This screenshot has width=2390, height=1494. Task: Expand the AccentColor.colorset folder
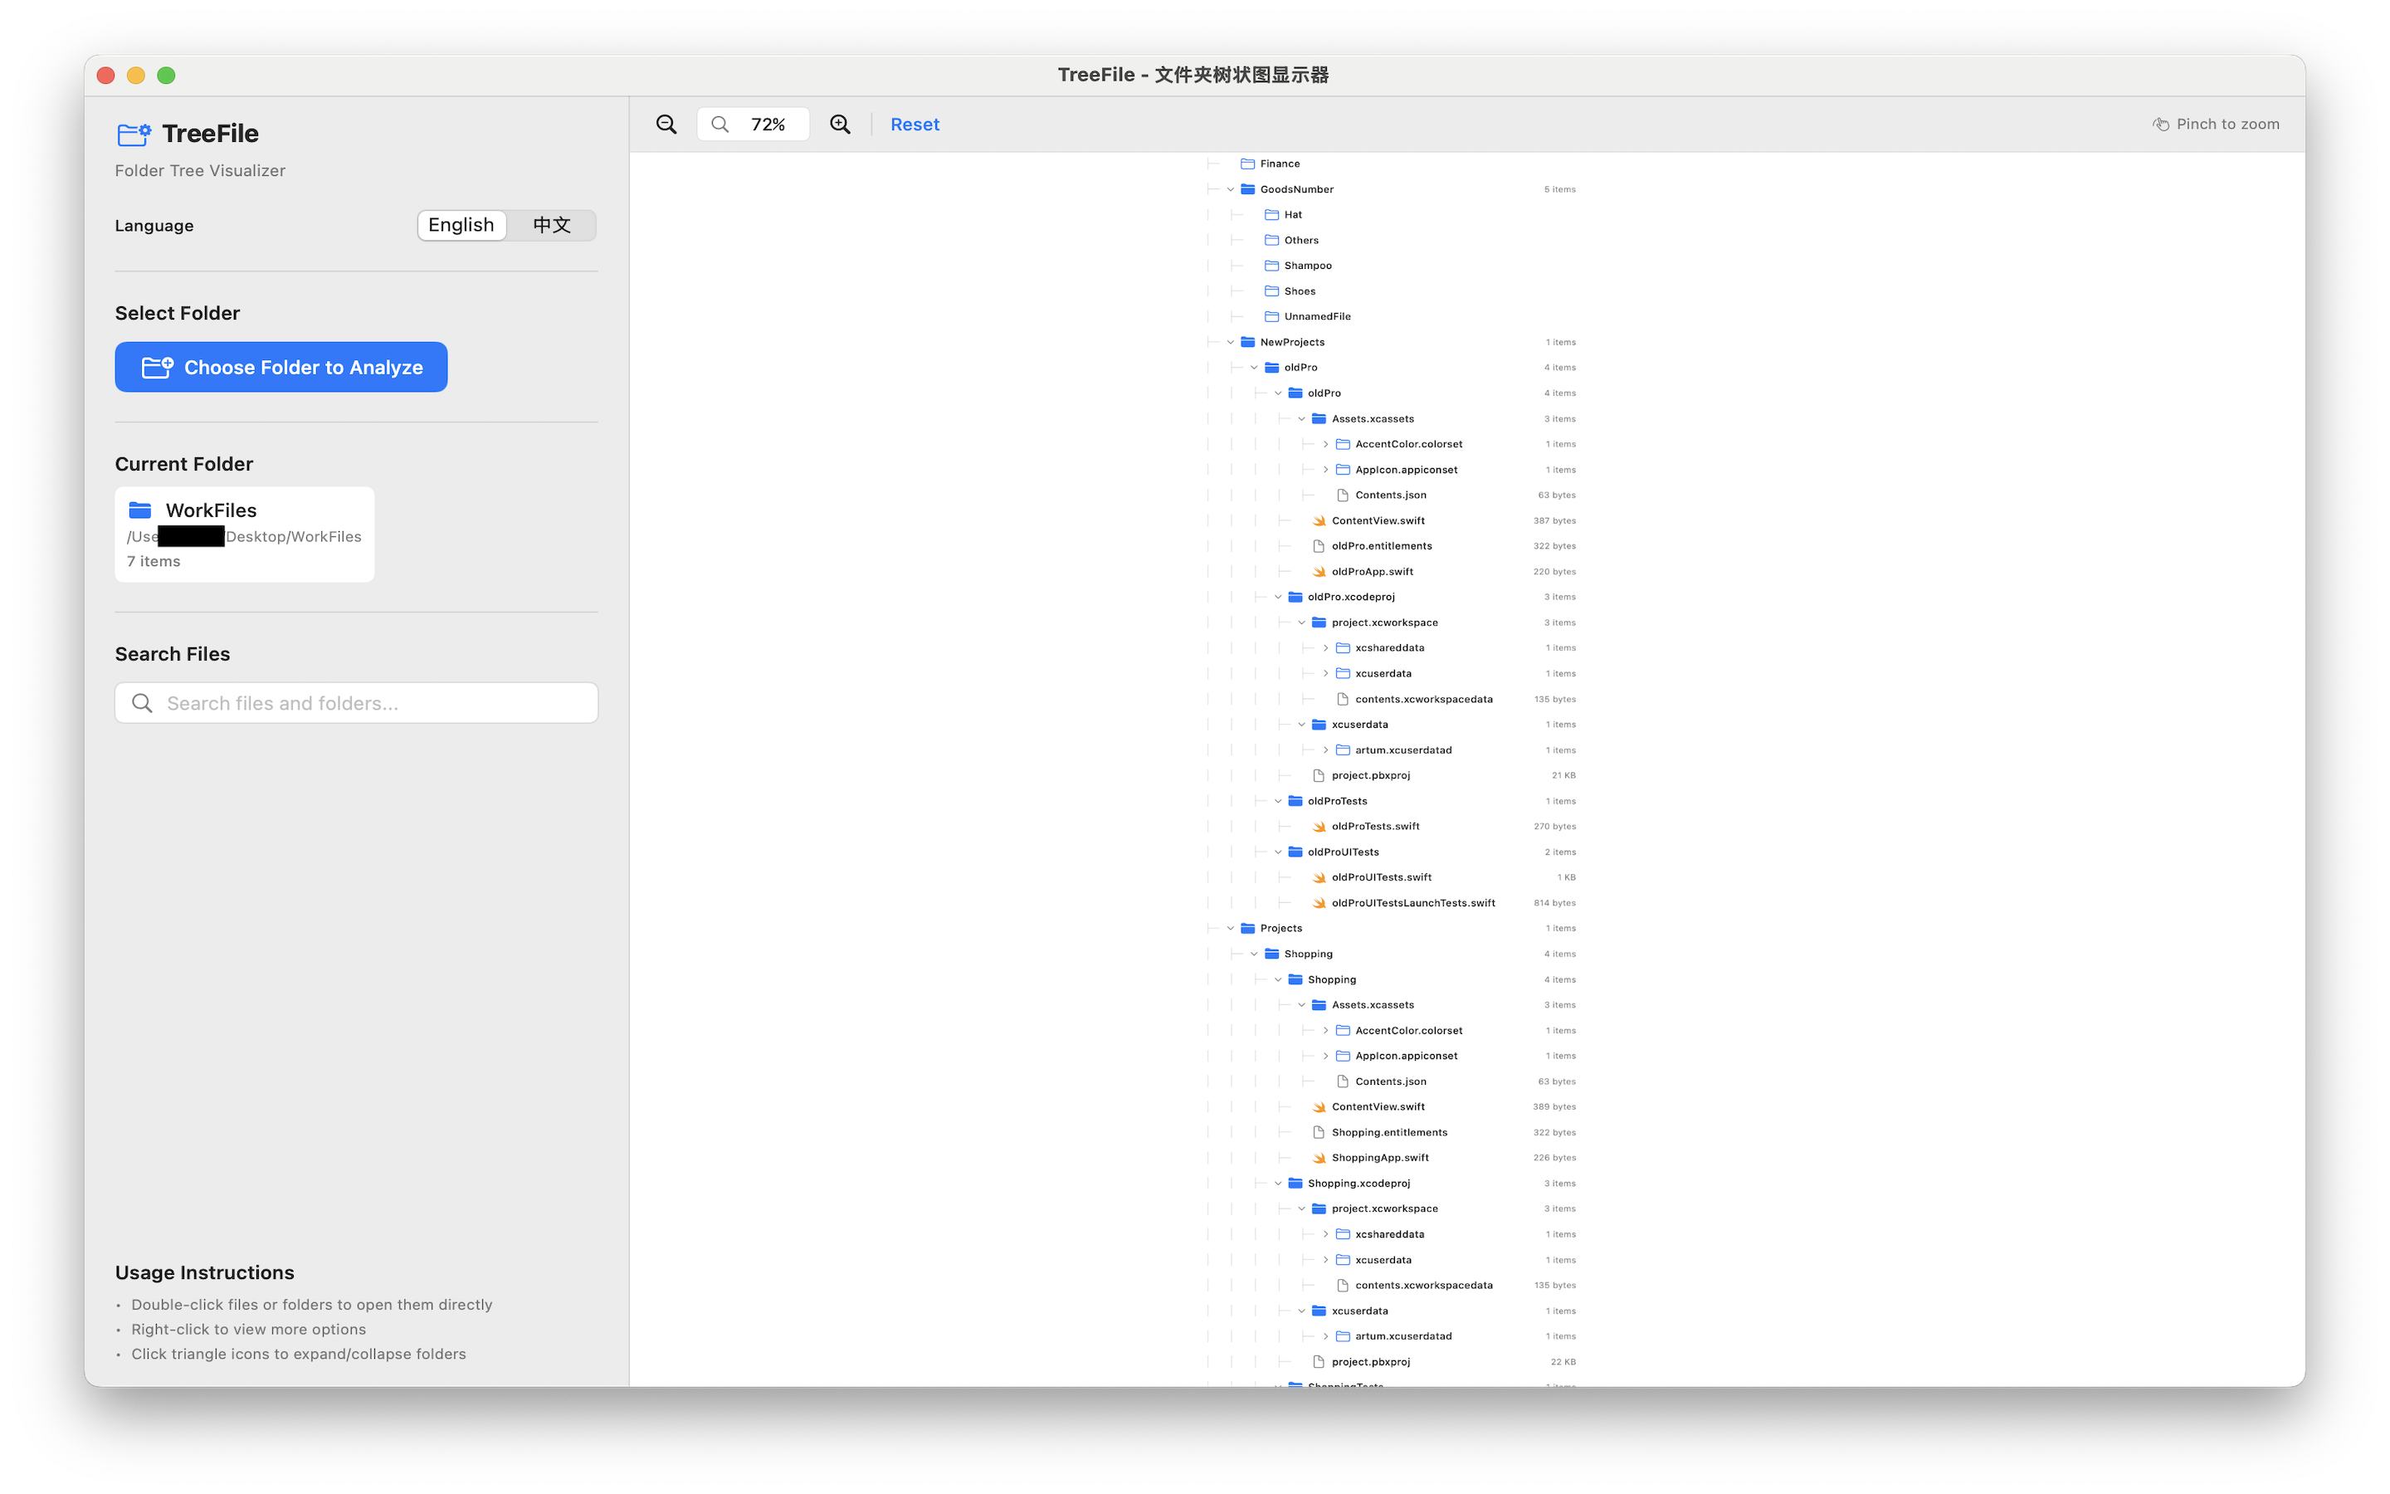click(1326, 444)
